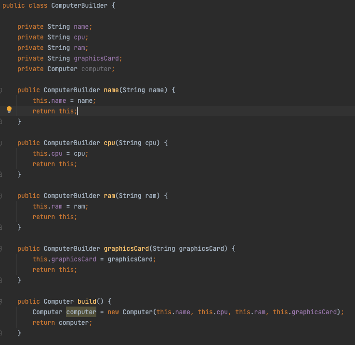
Task: Click the 'Computer' type in the private field declaration
Action: pyautogui.click(x=62, y=69)
